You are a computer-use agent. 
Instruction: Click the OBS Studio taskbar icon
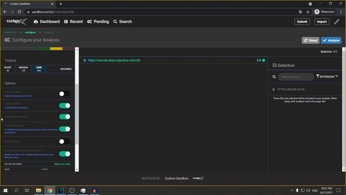pos(72,190)
